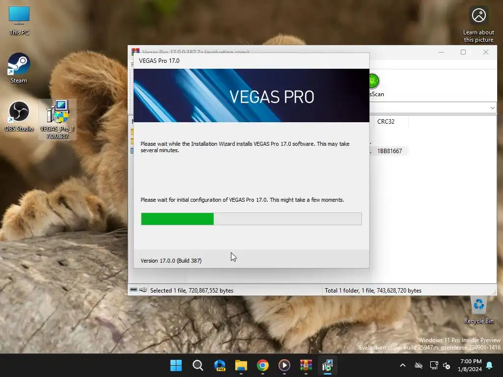Click the Learn about this picture icon

click(478, 25)
